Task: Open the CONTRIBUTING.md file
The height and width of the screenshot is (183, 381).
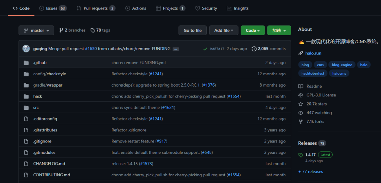Action: [52, 175]
